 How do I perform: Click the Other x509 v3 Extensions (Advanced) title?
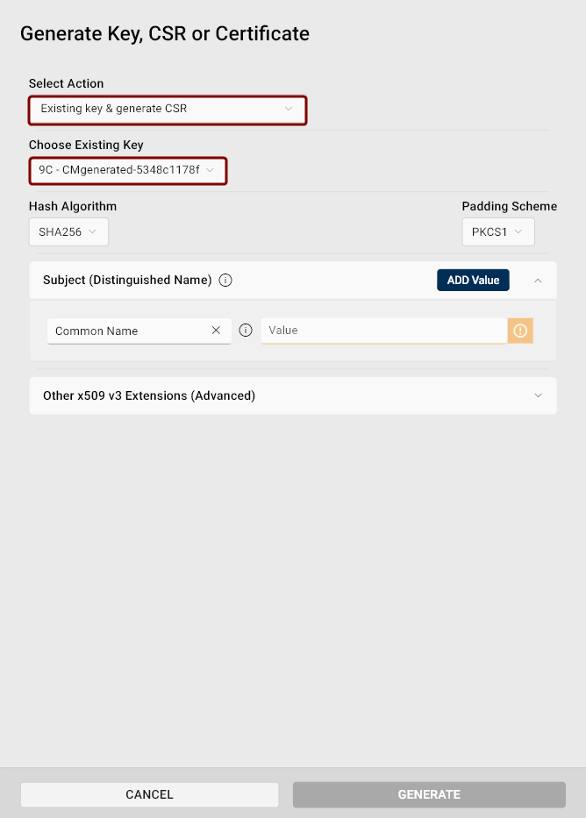pyautogui.click(x=149, y=395)
